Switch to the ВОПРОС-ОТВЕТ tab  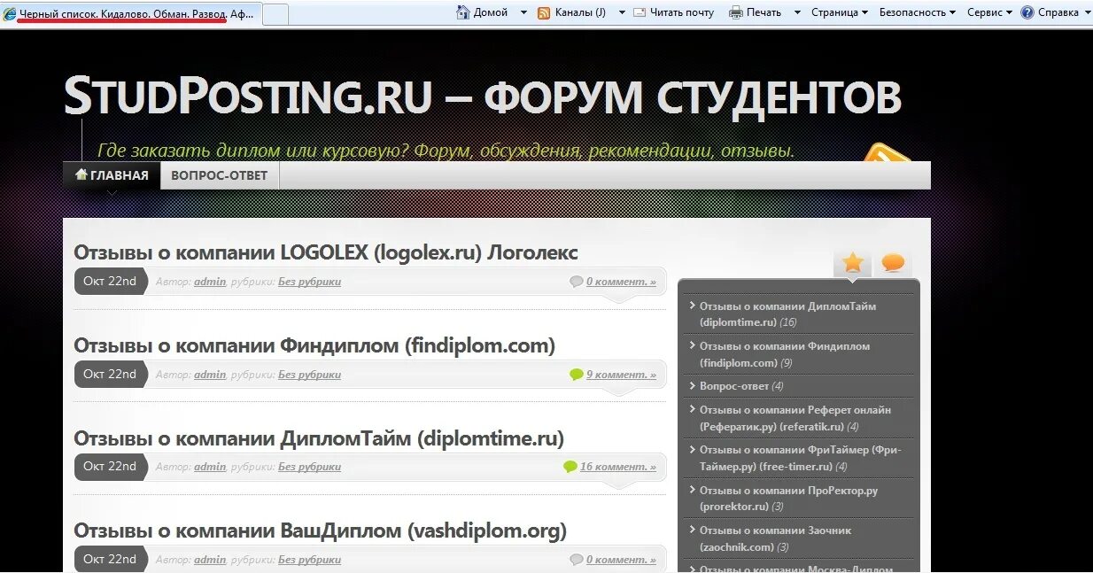pyautogui.click(x=219, y=174)
